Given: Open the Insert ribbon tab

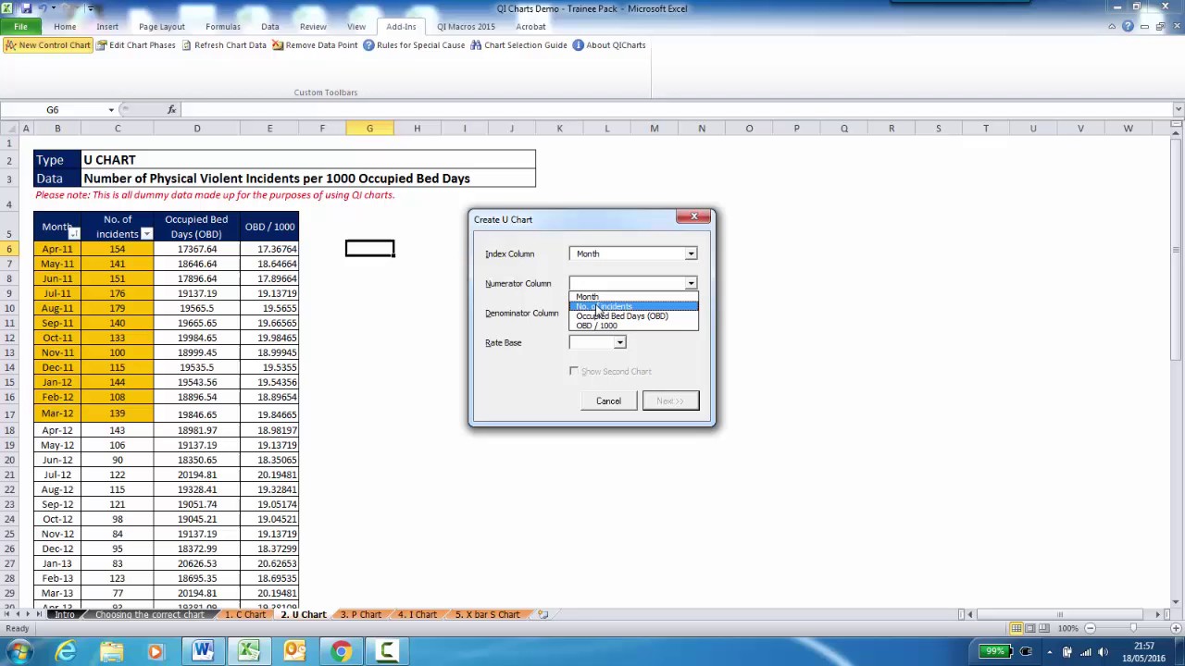Looking at the screenshot, I should click(107, 27).
